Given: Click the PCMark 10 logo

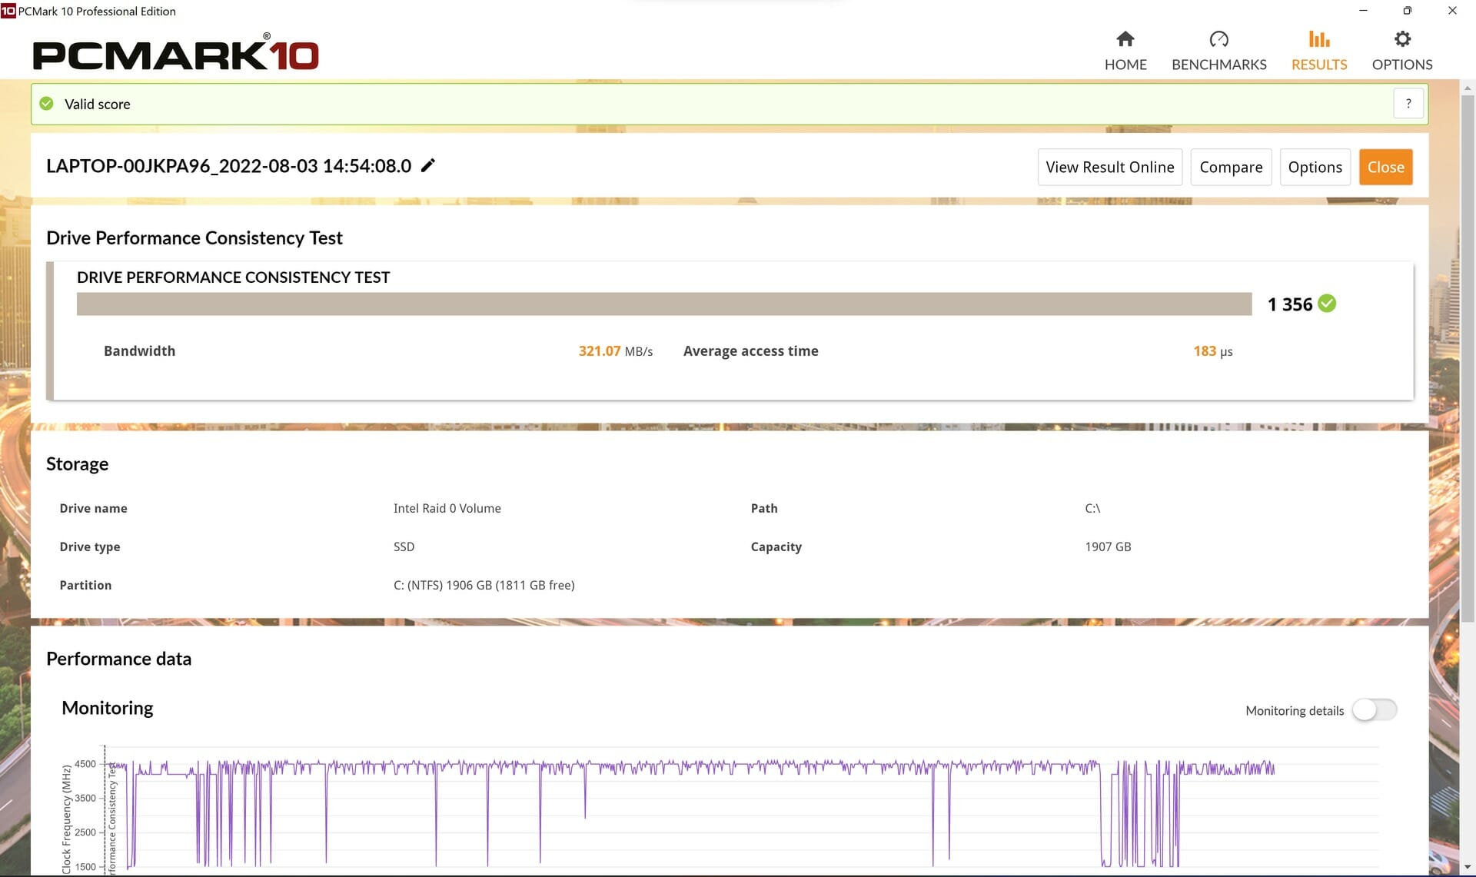Looking at the screenshot, I should pyautogui.click(x=175, y=53).
